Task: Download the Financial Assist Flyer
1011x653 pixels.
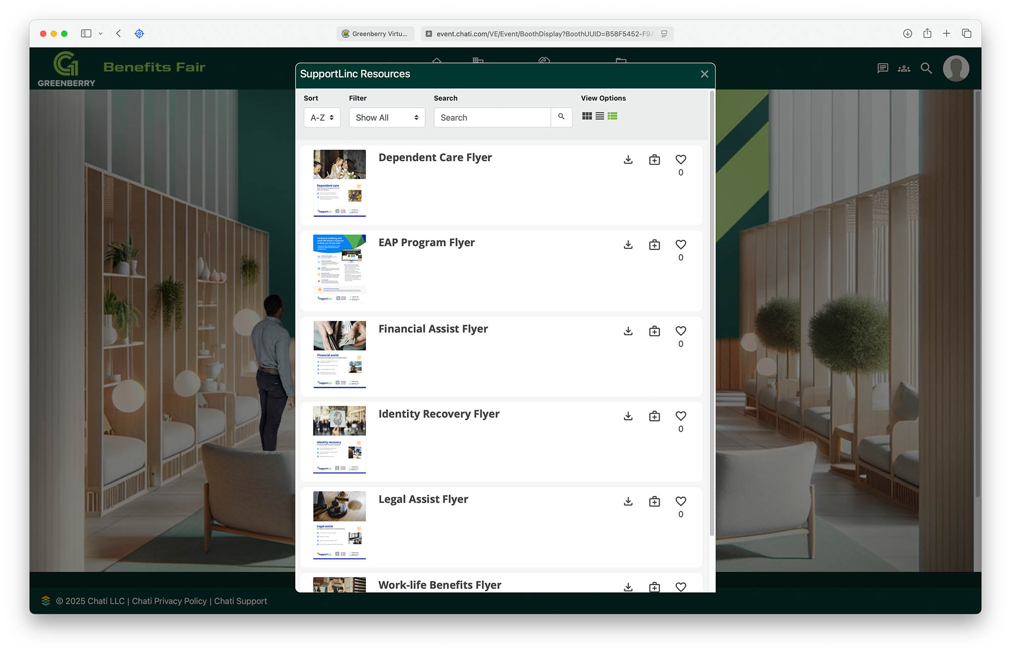Action: [628, 331]
